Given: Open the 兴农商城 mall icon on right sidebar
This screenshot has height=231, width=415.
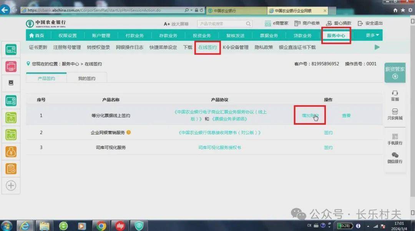Looking at the screenshot, I should coord(395,115).
